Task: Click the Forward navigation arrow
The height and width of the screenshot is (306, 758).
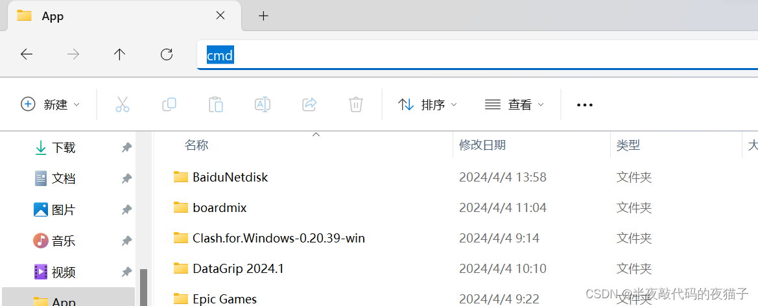Action: (x=73, y=54)
